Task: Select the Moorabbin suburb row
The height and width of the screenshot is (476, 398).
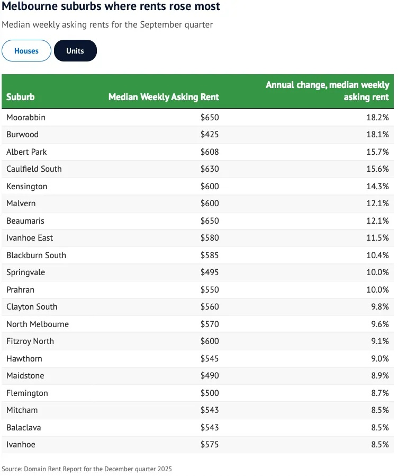Action: click(x=26, y=117)
